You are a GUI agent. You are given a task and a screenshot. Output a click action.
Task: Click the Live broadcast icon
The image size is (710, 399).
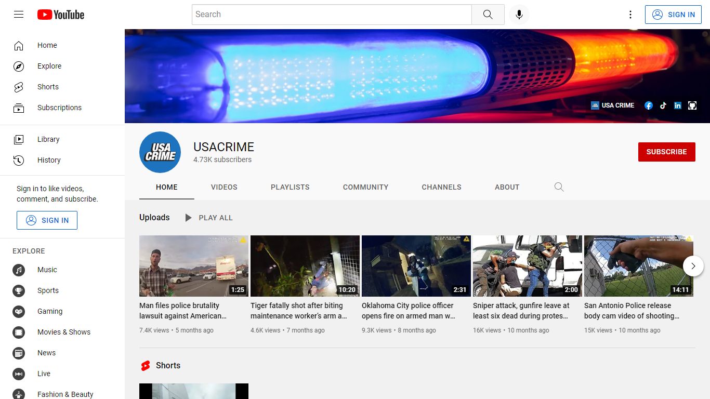(19, 374)
